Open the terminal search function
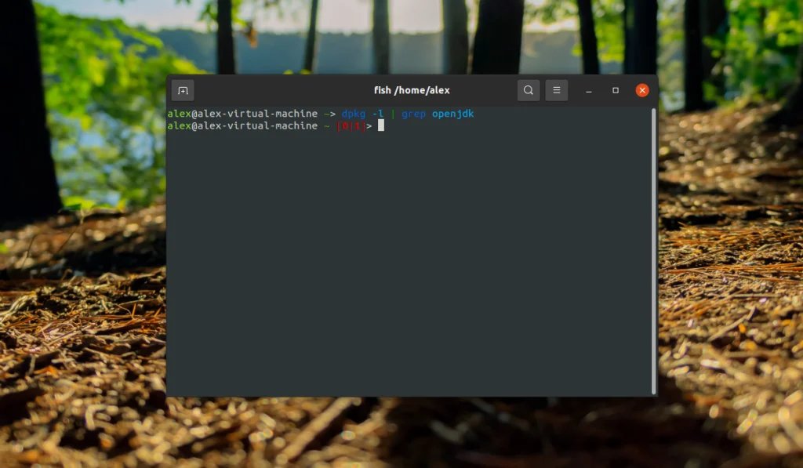The width and height of the screenshot is (803, 468). [x=528, y=90]
